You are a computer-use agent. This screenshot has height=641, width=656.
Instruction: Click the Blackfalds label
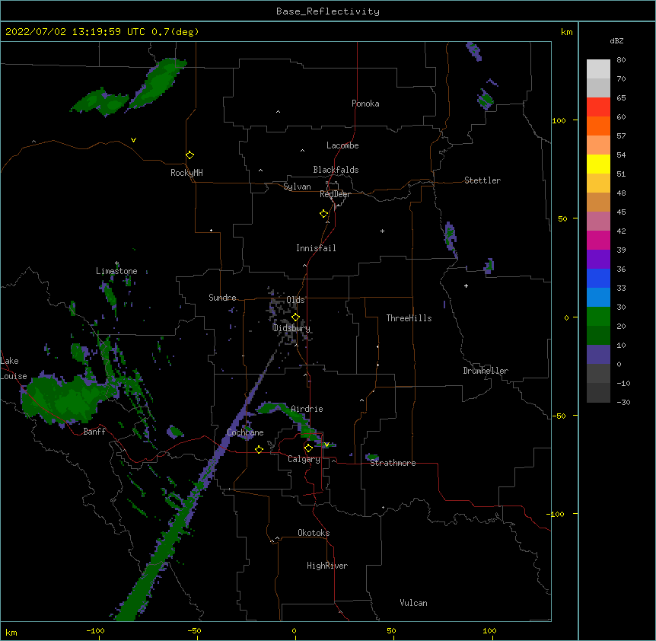[x=336, y=170]
